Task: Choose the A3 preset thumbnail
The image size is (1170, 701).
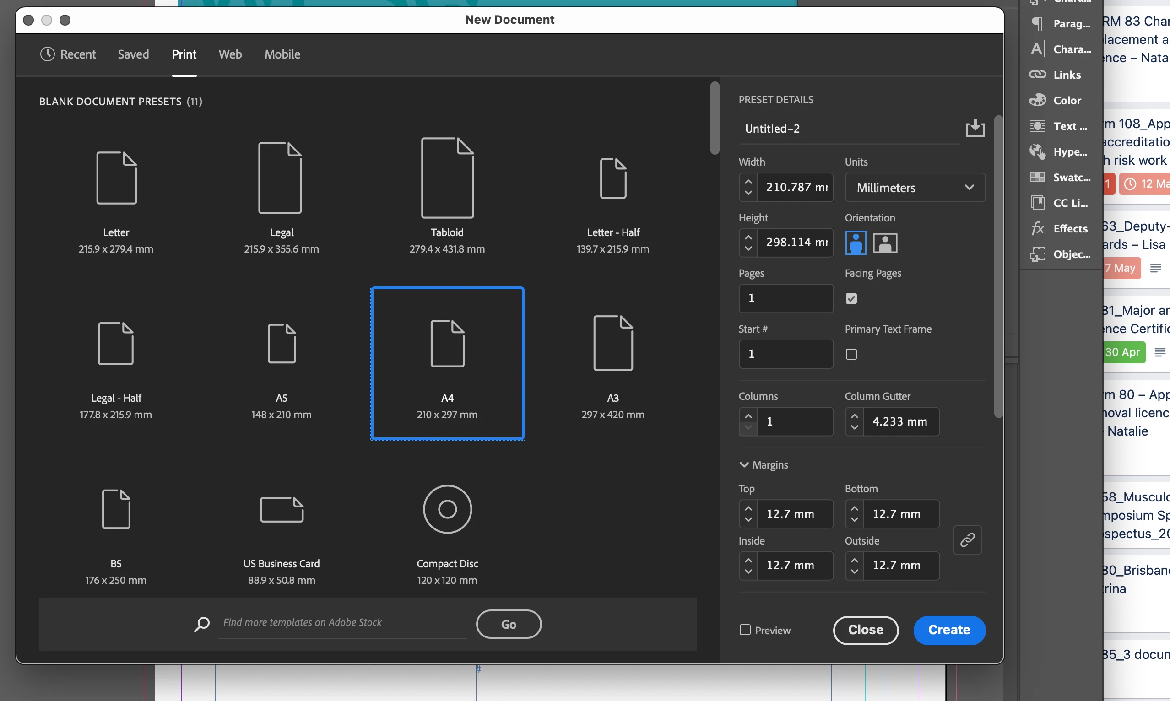Action: coord(612,364)
